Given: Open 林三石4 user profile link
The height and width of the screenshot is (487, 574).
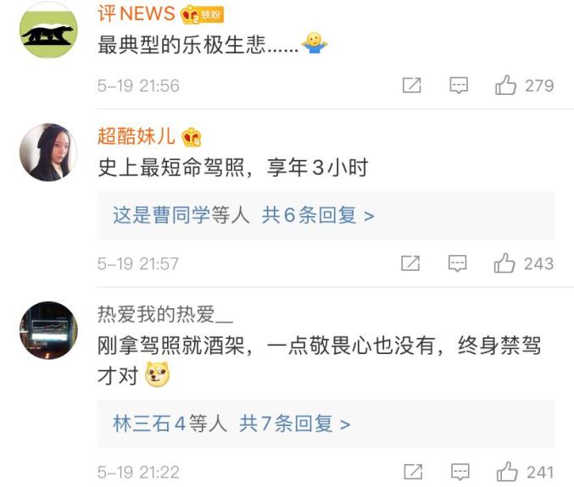Looking at the screenshot, I should [x=150, y=423].
